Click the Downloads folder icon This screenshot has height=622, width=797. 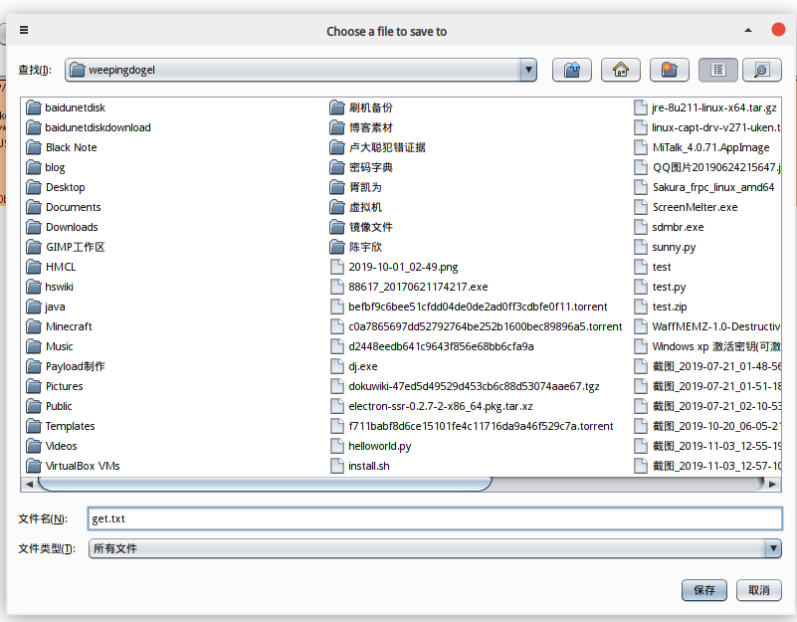point(34,227)
